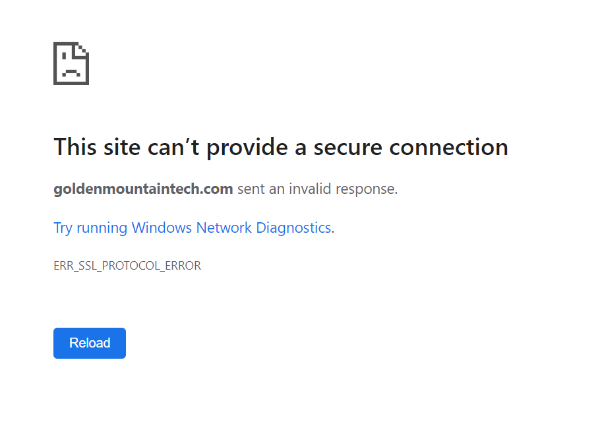This screenshot has width=600, height=424.
Task: Click the Reload button
Action: 90,343
